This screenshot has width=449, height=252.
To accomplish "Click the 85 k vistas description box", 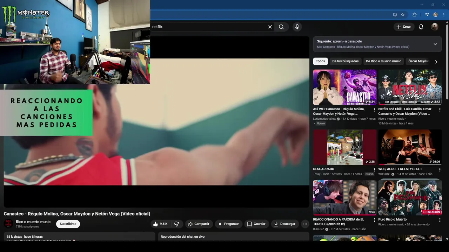I will (79, 237).
